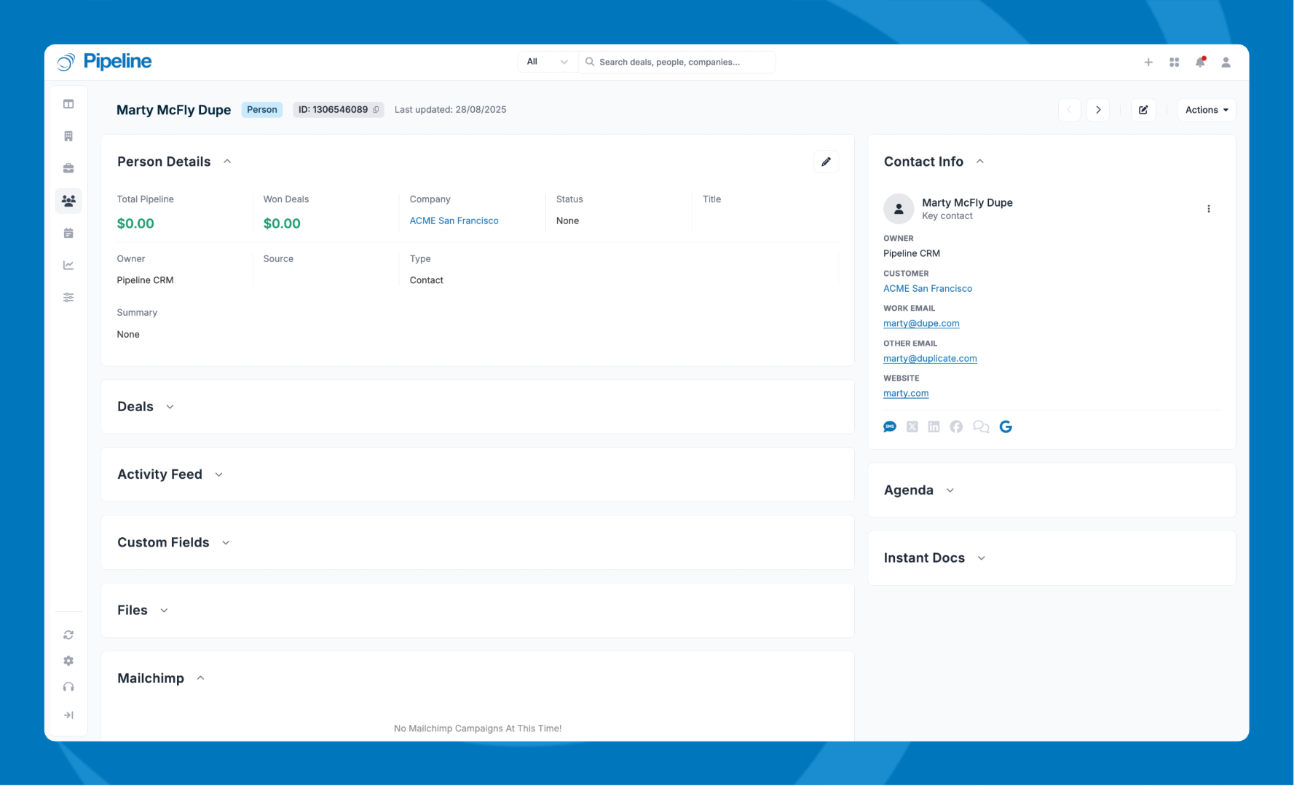1294x786 pixels.
Task: Open the settings gear icon in the sidebar
Action: pyautogui.click(x=68, y=661)
